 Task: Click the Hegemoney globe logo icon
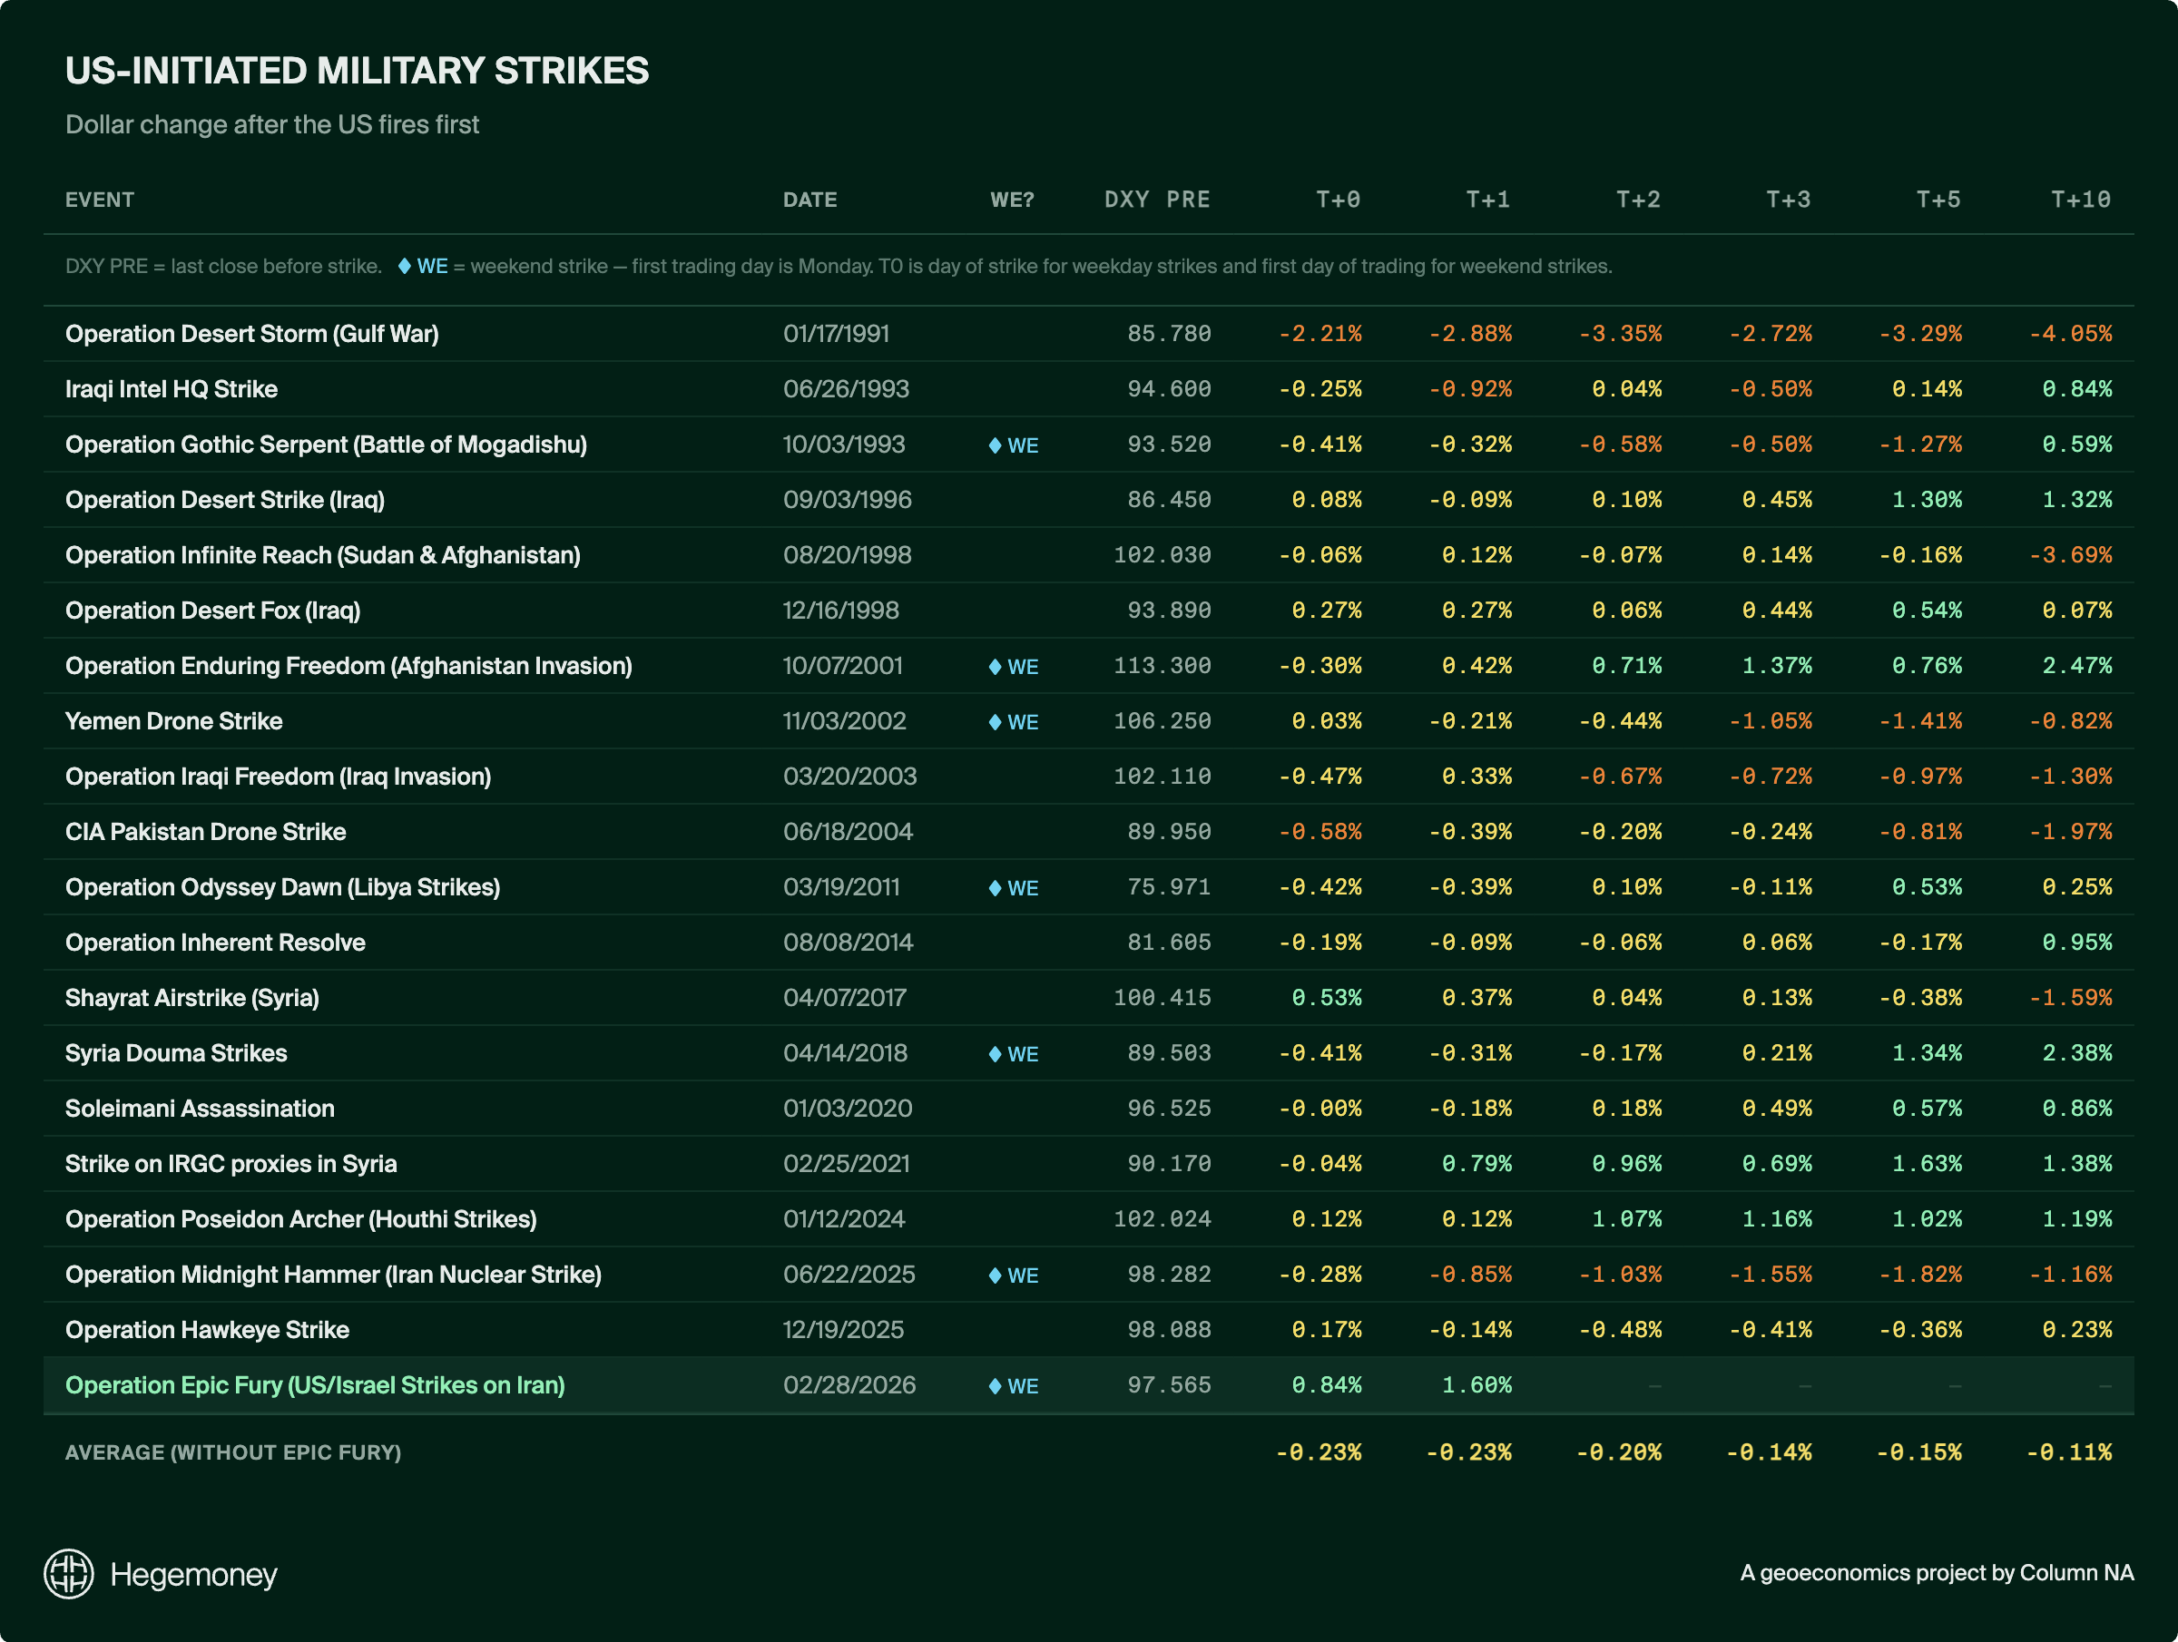[x=69, y=1573]
